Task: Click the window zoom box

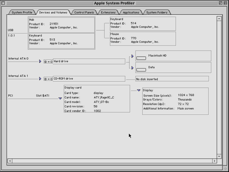Action: 220,3
